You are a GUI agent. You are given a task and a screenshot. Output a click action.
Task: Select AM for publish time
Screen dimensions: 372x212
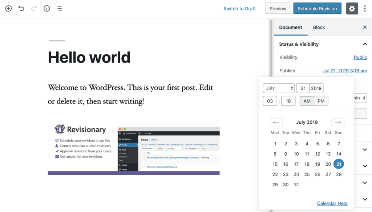pyautogui.click(x=307, y=101)
